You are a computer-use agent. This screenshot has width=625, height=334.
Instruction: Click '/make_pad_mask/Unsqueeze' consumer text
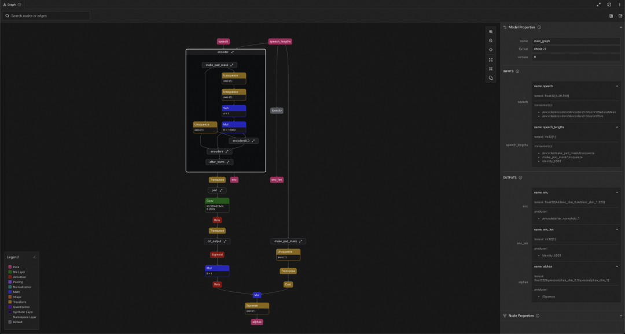pyautogui.click(x=562, y=157)
